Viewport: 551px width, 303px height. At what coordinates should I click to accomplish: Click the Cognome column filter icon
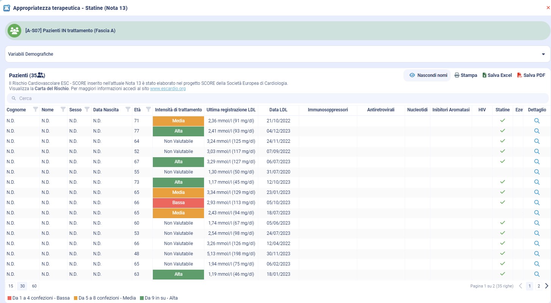tap(35, 110)
